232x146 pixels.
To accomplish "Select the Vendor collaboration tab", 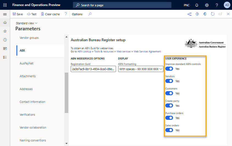I will point(40,127).
